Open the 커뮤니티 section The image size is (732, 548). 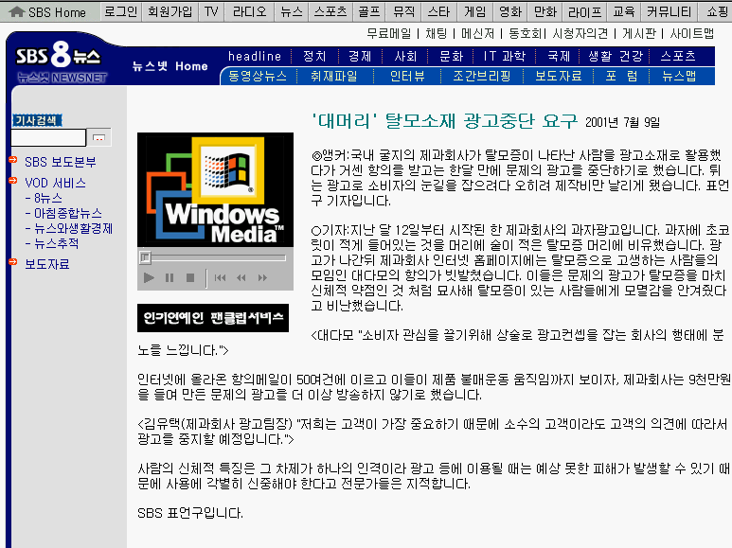(x=669, y=11)
